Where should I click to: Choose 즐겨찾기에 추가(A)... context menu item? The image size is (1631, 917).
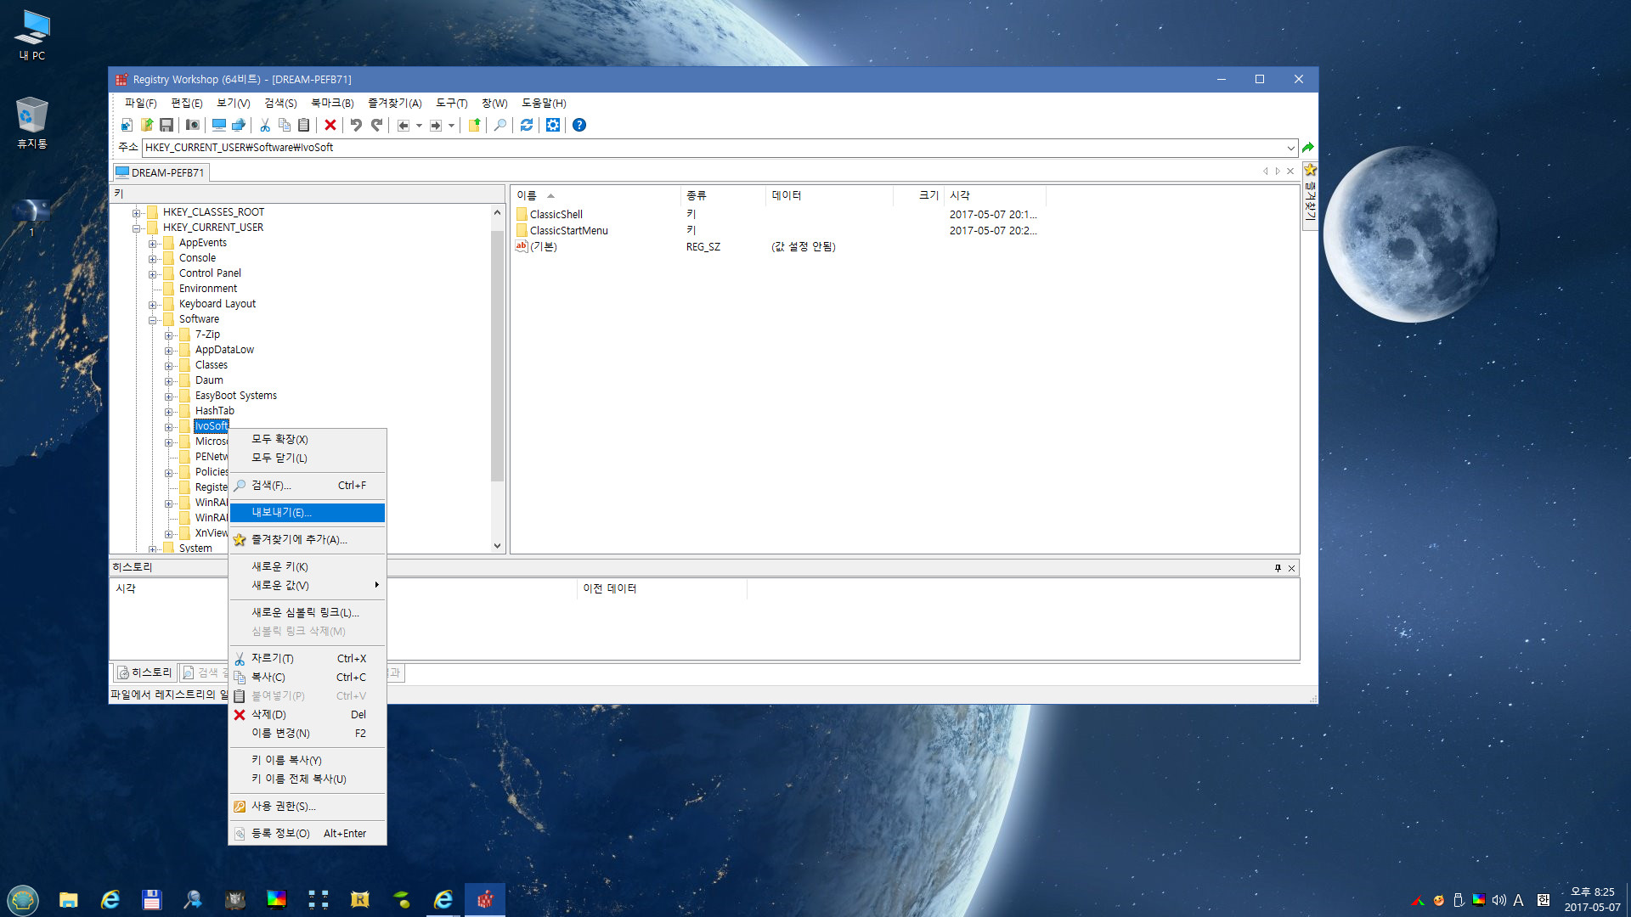click(x=307, y=540)
